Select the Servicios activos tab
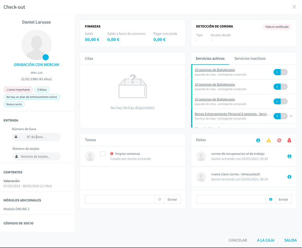The width and height of the screenshot is (302, 248). tap(210, 59)
